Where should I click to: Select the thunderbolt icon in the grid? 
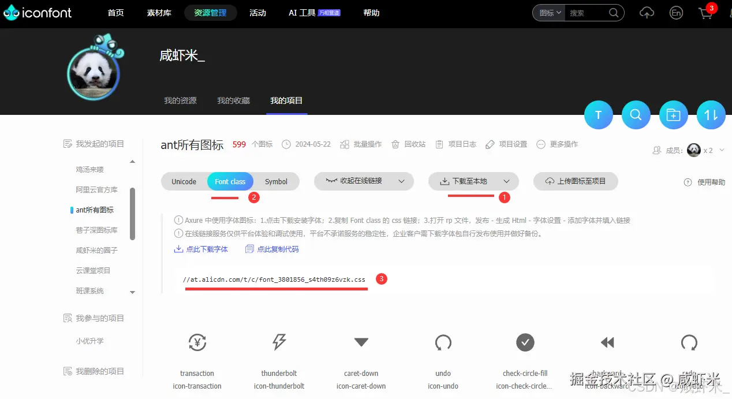click(x=279, y=342)
